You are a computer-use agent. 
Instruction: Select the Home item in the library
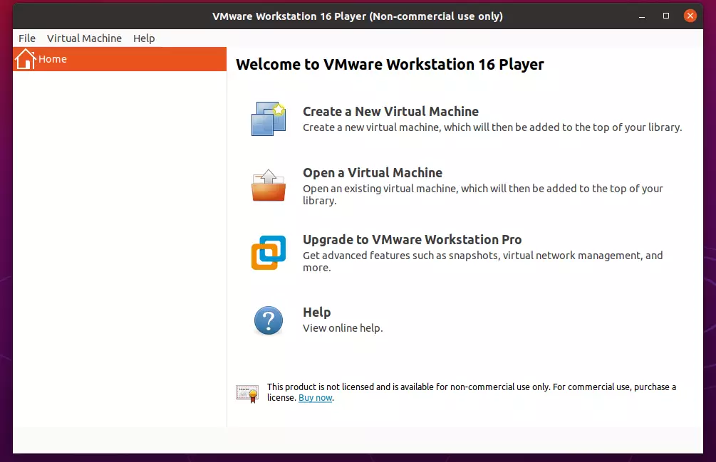click(120, 59)
